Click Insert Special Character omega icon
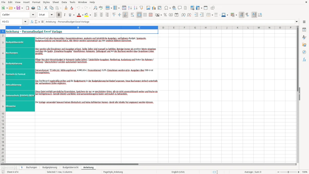 (x=166, y=8)
